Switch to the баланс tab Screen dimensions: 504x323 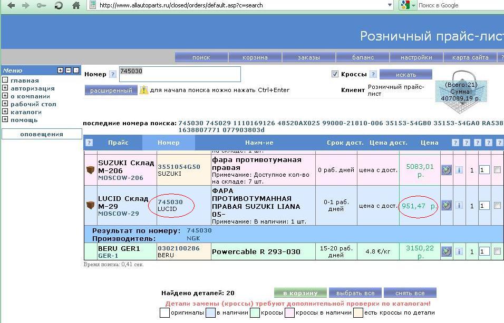(x=363, y=57)
